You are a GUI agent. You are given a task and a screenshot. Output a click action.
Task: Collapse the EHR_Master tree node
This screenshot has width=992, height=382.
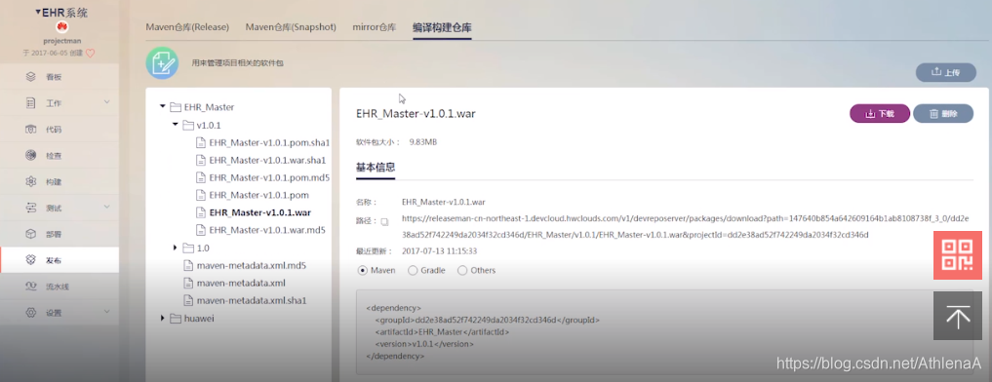(163, 107)
